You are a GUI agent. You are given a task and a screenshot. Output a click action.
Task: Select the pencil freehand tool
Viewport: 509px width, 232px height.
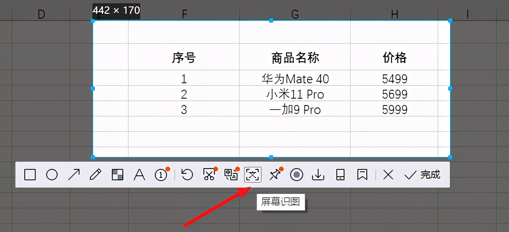96,175
